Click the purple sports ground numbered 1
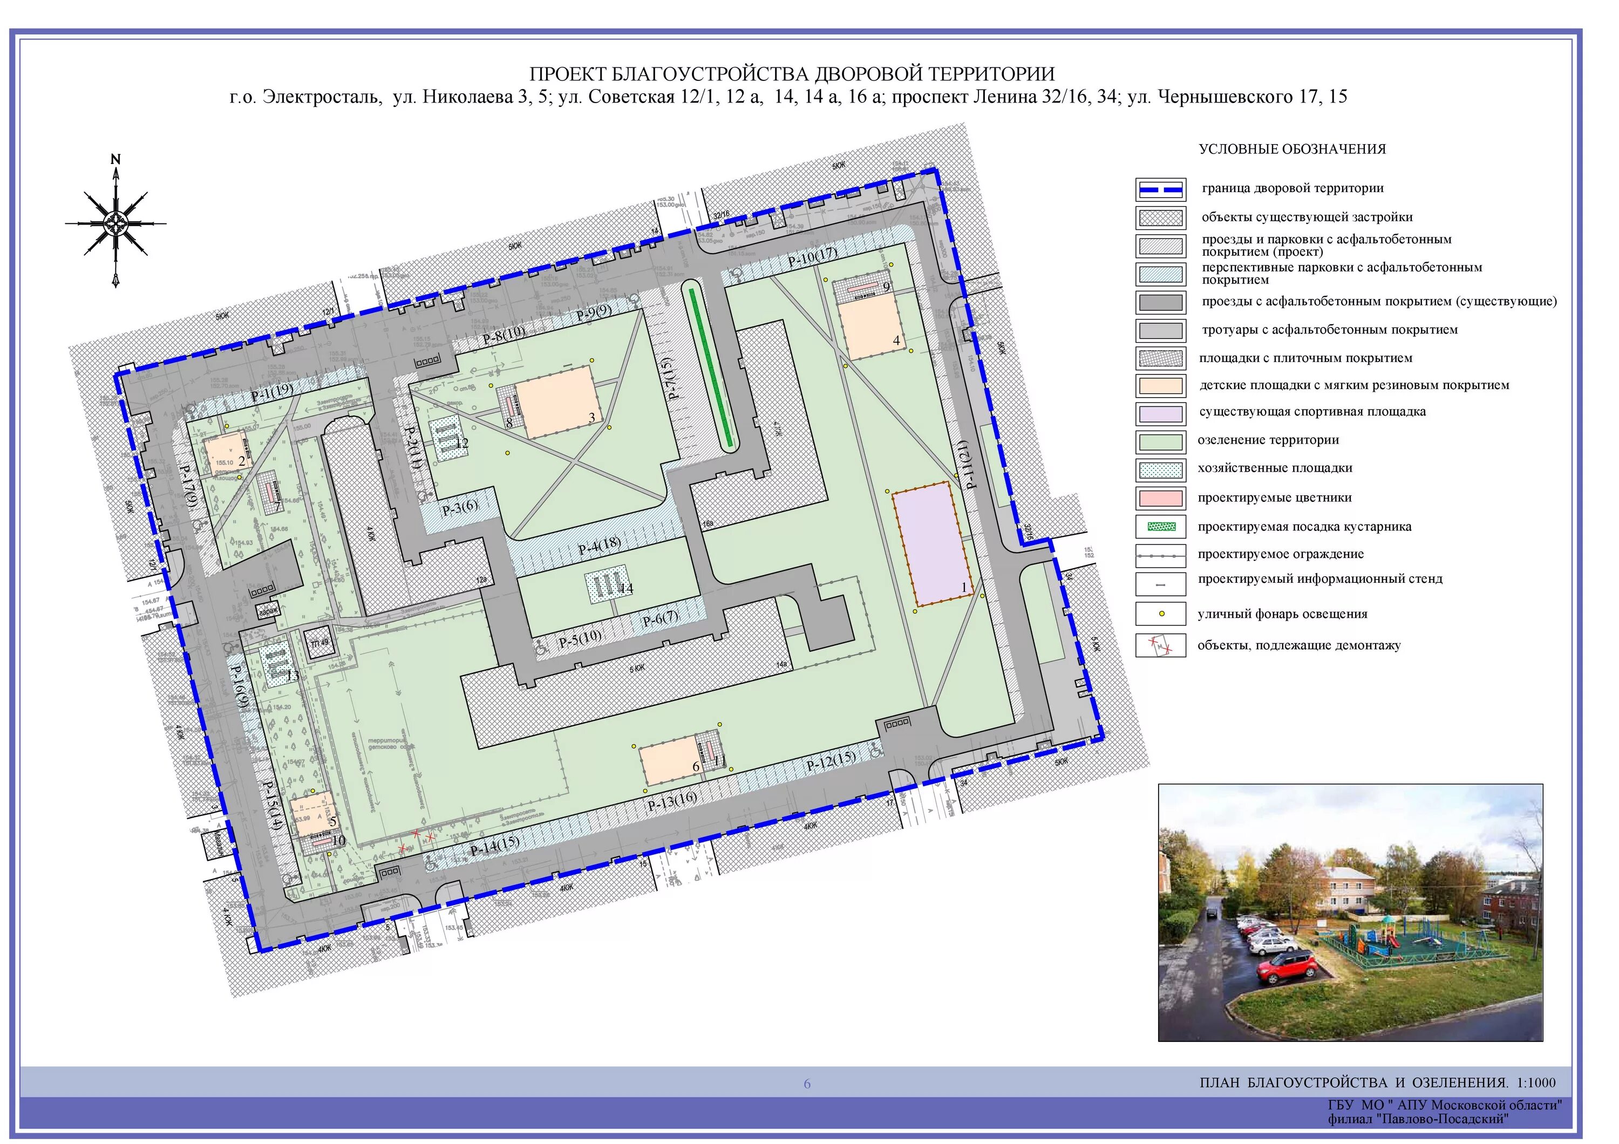 pos(934,544)
